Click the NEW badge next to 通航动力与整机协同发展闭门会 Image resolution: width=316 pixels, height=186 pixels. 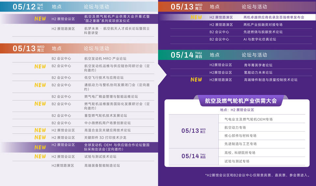pos(40,85)
